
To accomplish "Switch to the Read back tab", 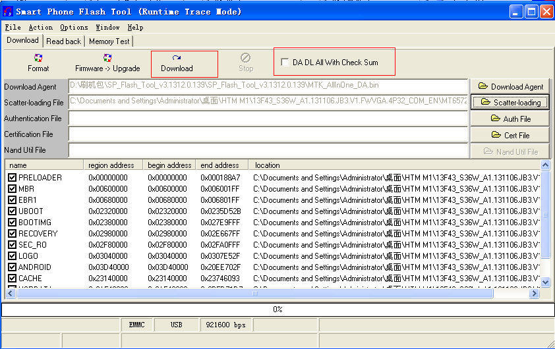I will pyautogui.click(x=64, y=41).
